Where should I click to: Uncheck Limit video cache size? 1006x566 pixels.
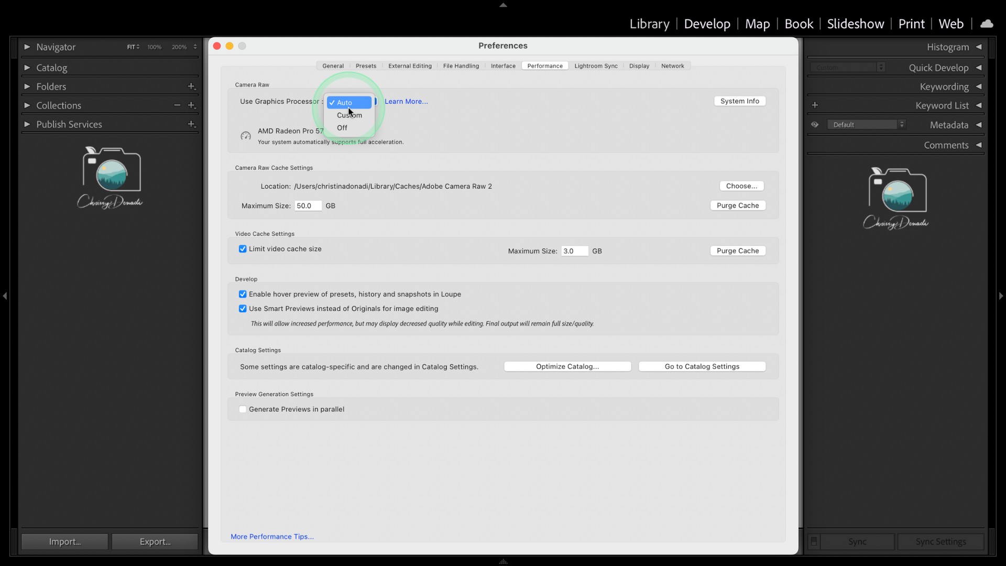coord(243,249)
